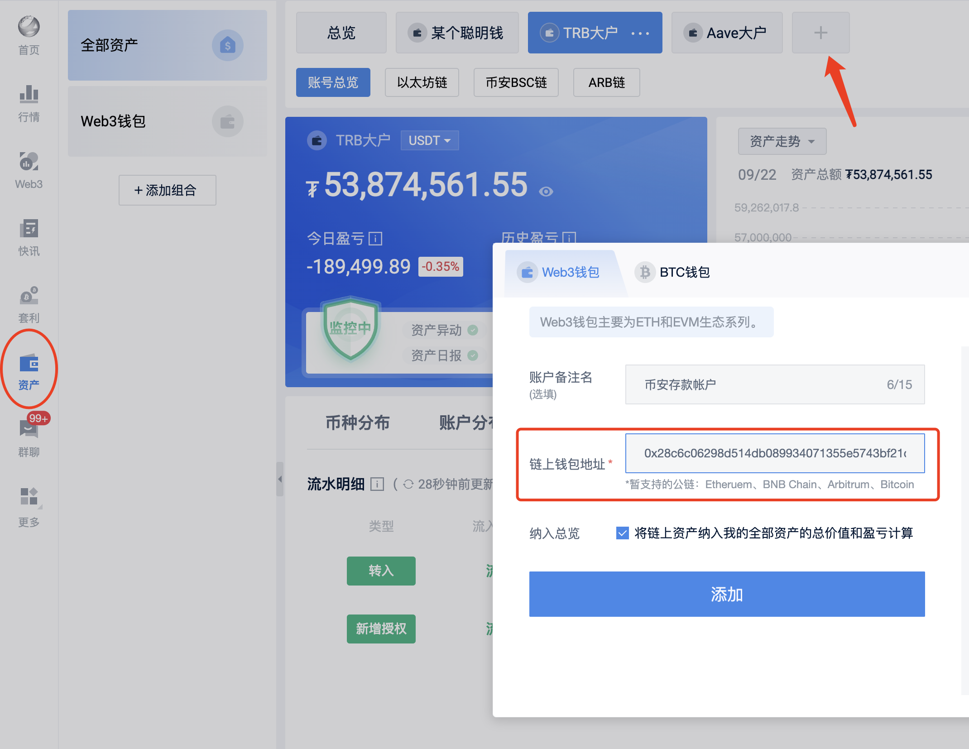Click the 转入 type tag
The height and width of the screenshot is (749, 969).
coord(381,571)
